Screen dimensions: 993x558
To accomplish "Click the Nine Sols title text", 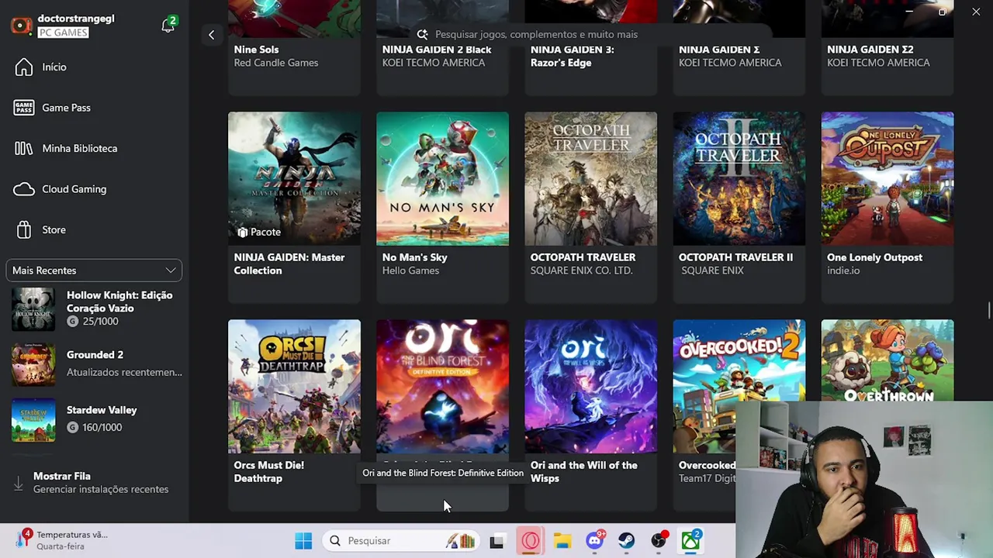I will pyautogui.click(x=256, y=50).
